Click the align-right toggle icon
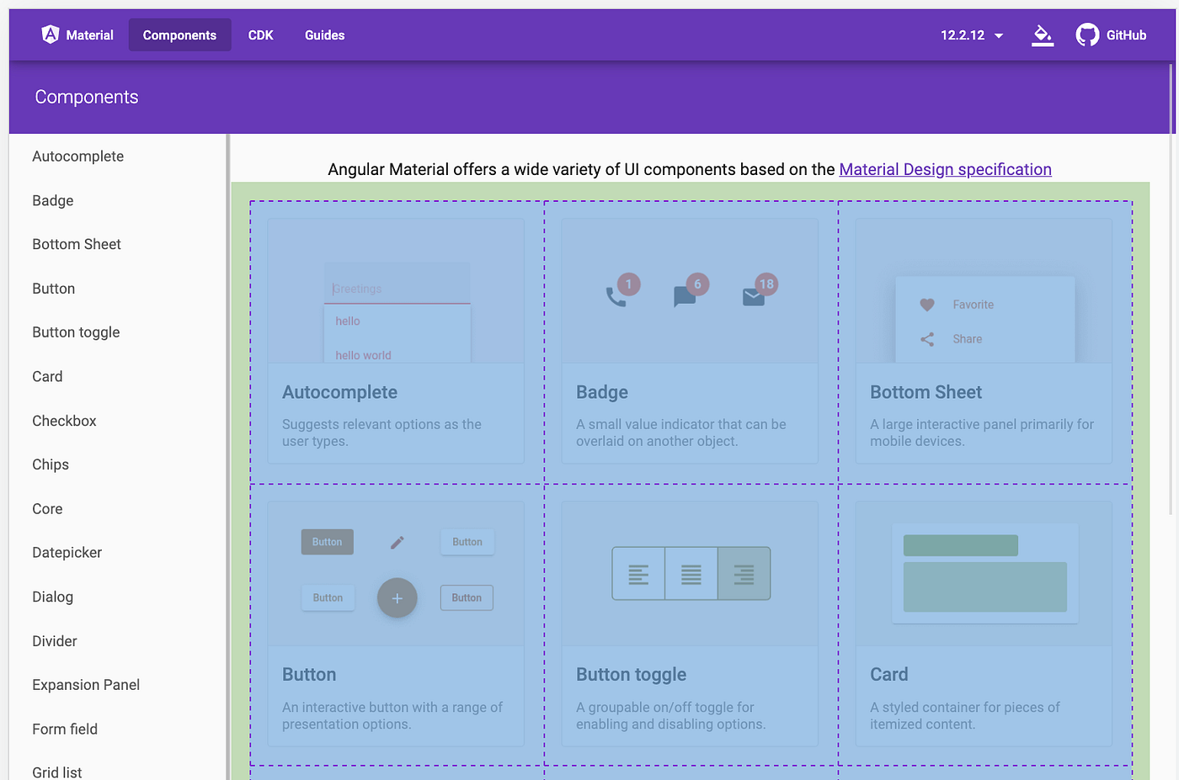 744,574
